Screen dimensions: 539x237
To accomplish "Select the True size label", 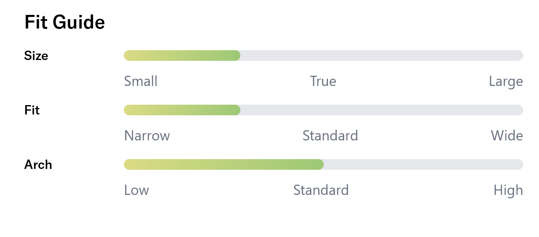I will click(323, 81).
